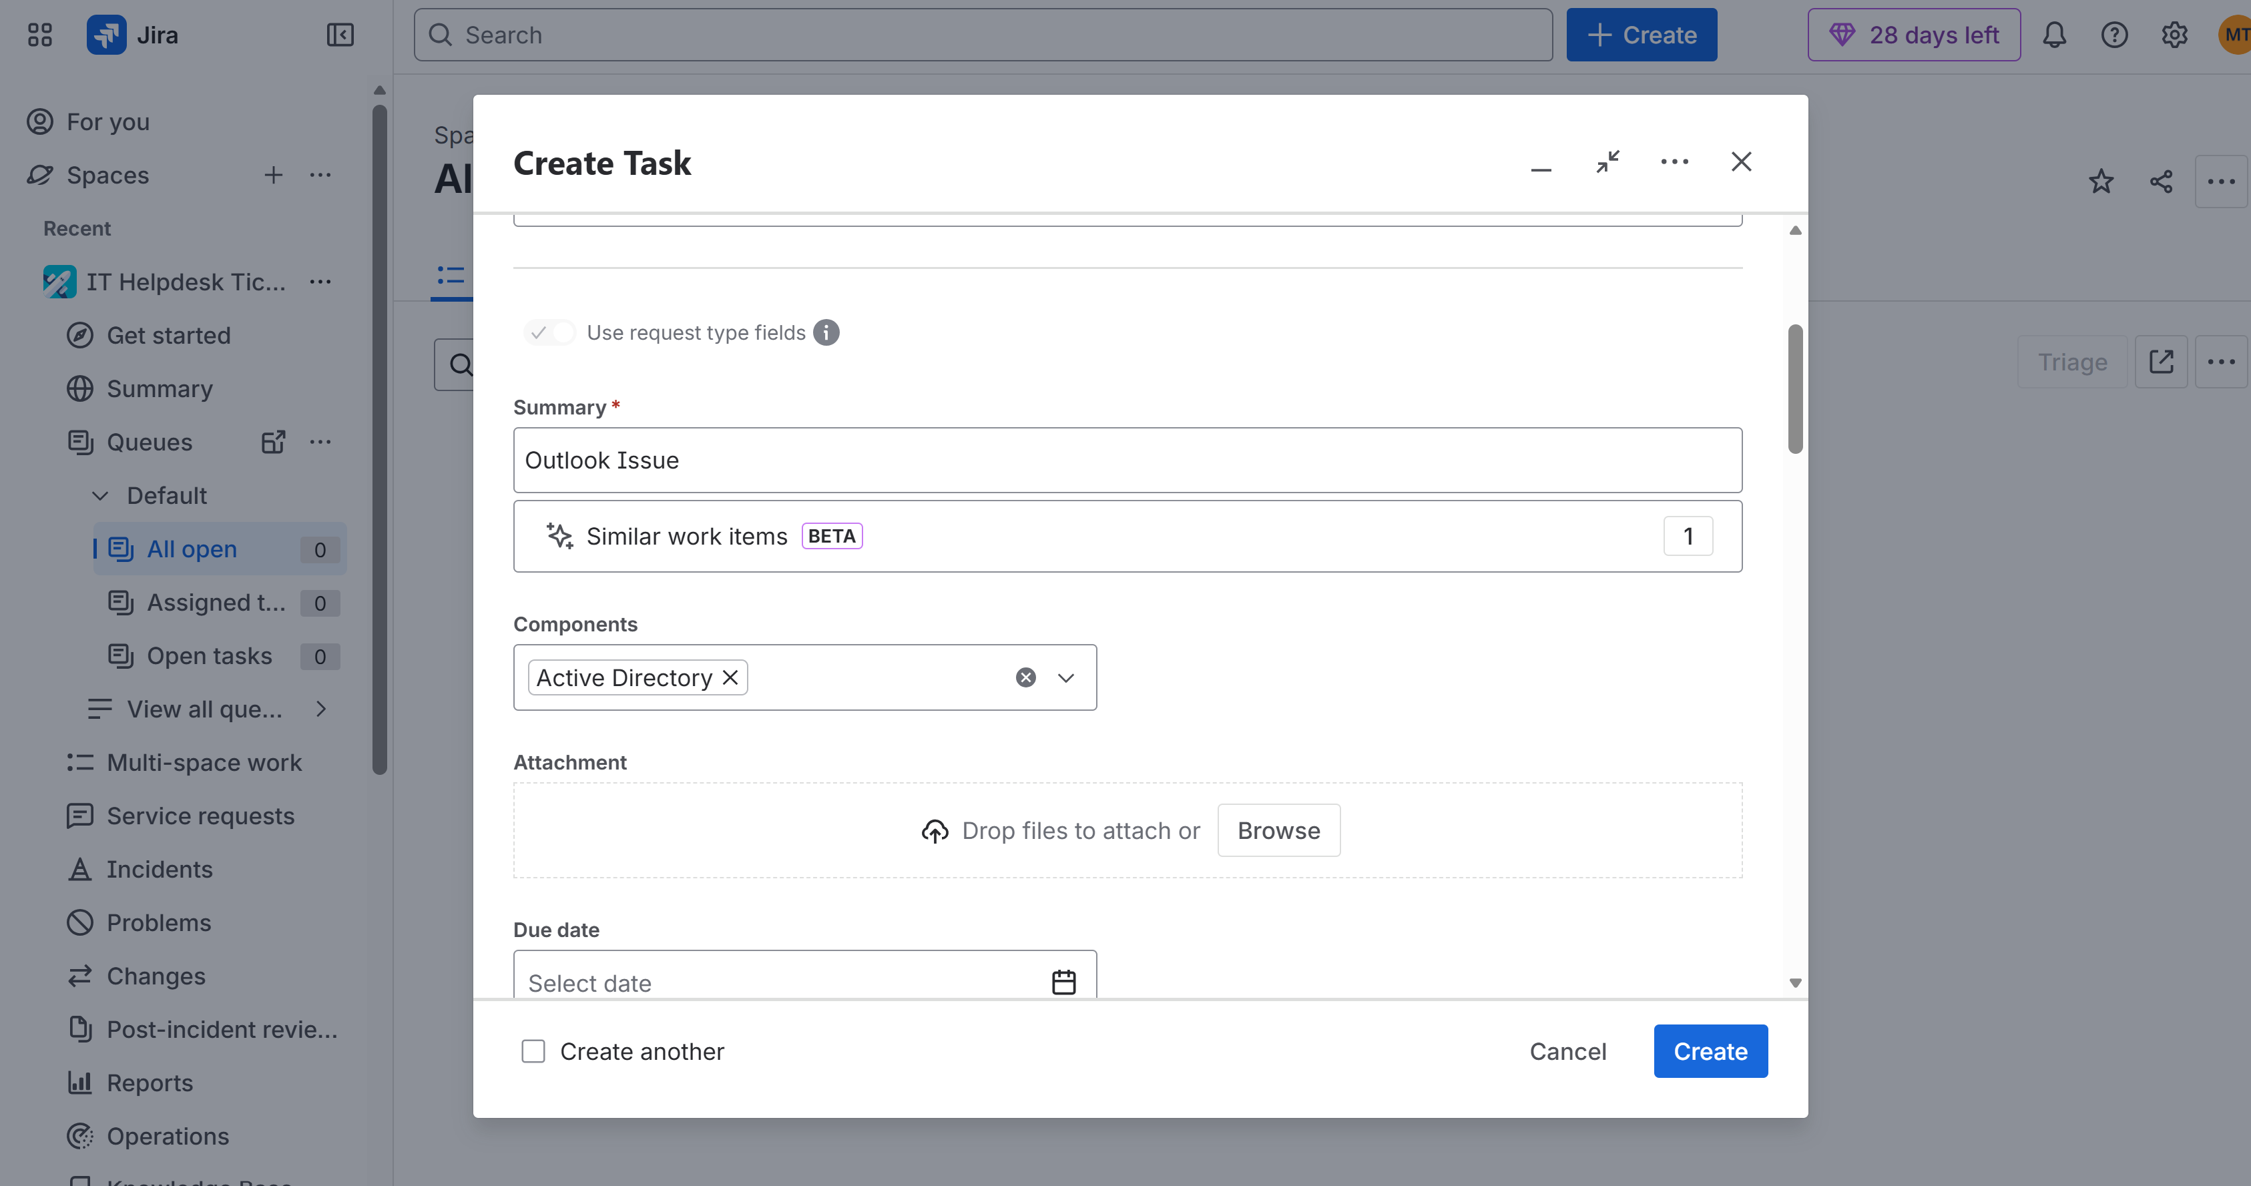The width and height of the screenshot is (2251, 1186).
Task: Expand the Components dropdown arrow
Action: [1065, 677]
